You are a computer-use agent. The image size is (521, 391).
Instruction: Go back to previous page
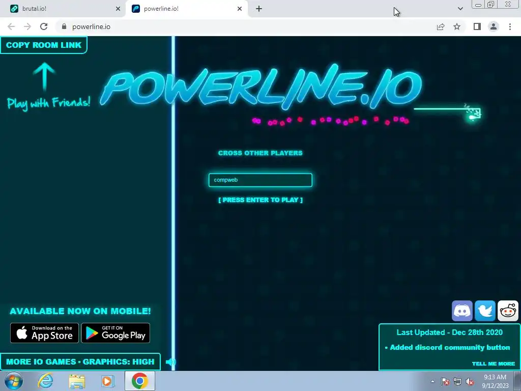[11, 26]
